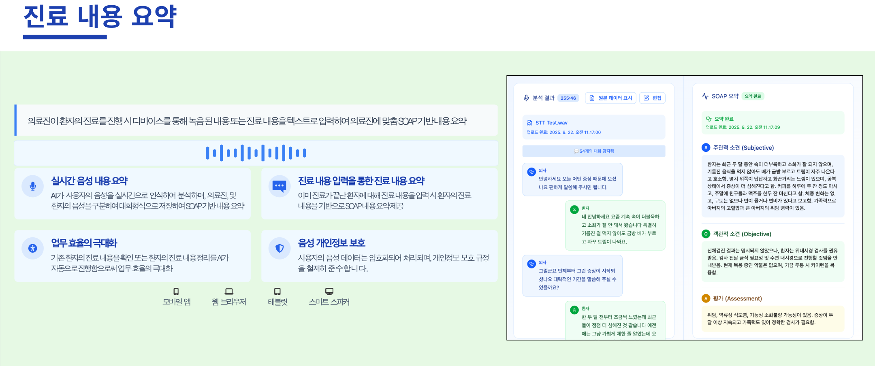Click the 원본 데이터 표시 button
Screen dimensions: 875x366
click(x=610, y=98)
